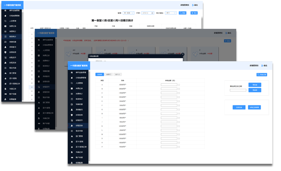Click the logout icon in front window header
281x171 pixels.
262,66
